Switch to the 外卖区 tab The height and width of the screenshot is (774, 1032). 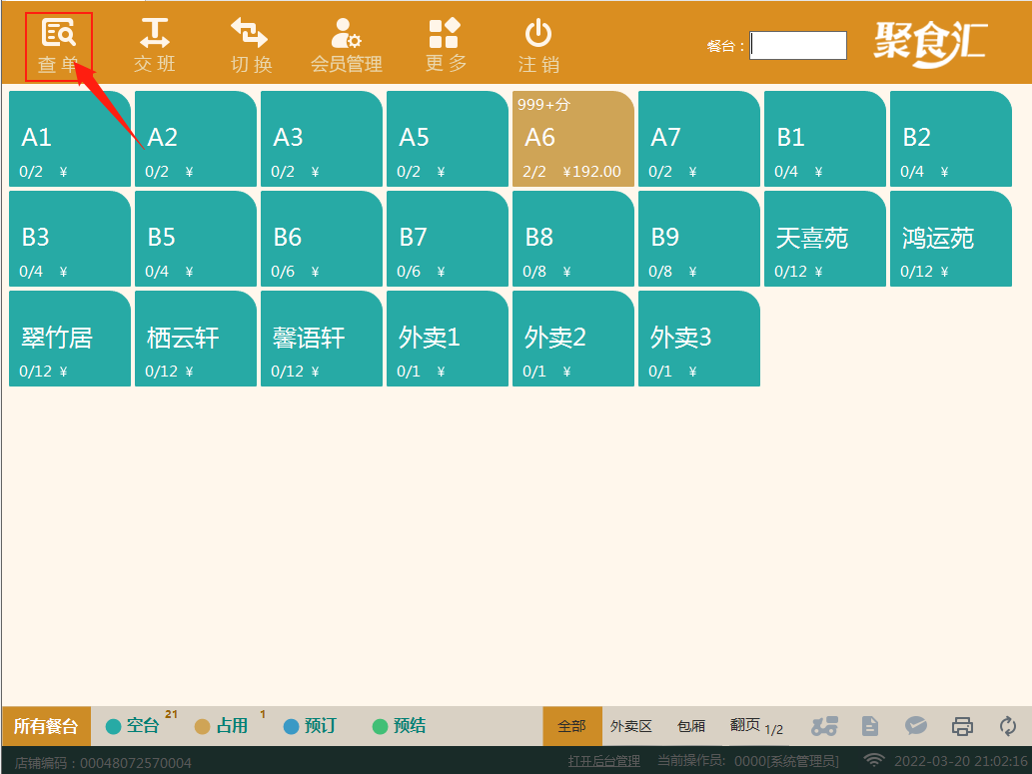631,726
